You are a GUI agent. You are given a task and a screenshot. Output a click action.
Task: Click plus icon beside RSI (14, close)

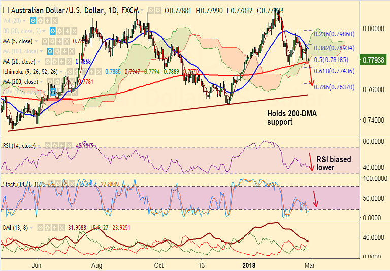[x=62, y=146]
